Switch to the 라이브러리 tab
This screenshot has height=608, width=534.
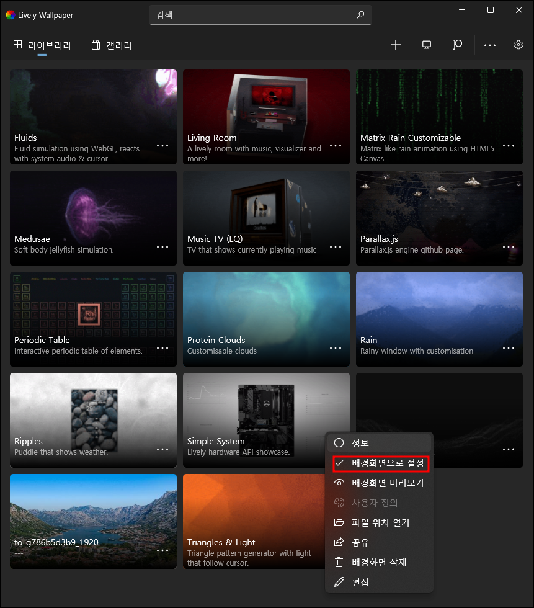coord(42,45)
